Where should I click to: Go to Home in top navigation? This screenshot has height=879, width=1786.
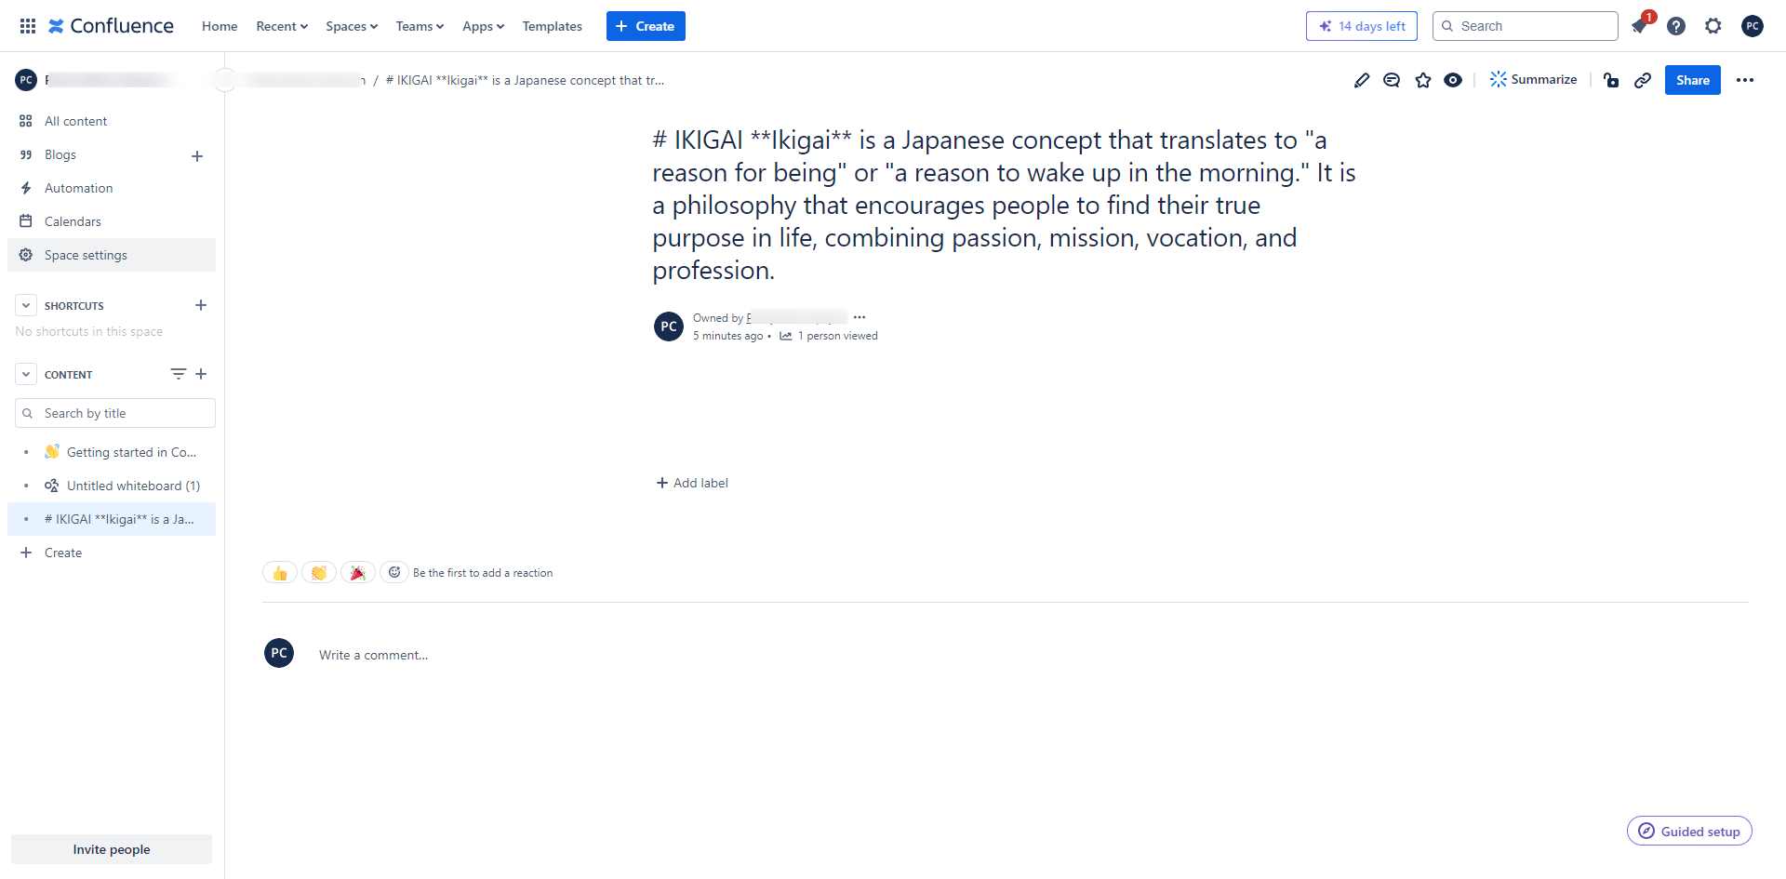pyautogui.click(x=220, y=26)
